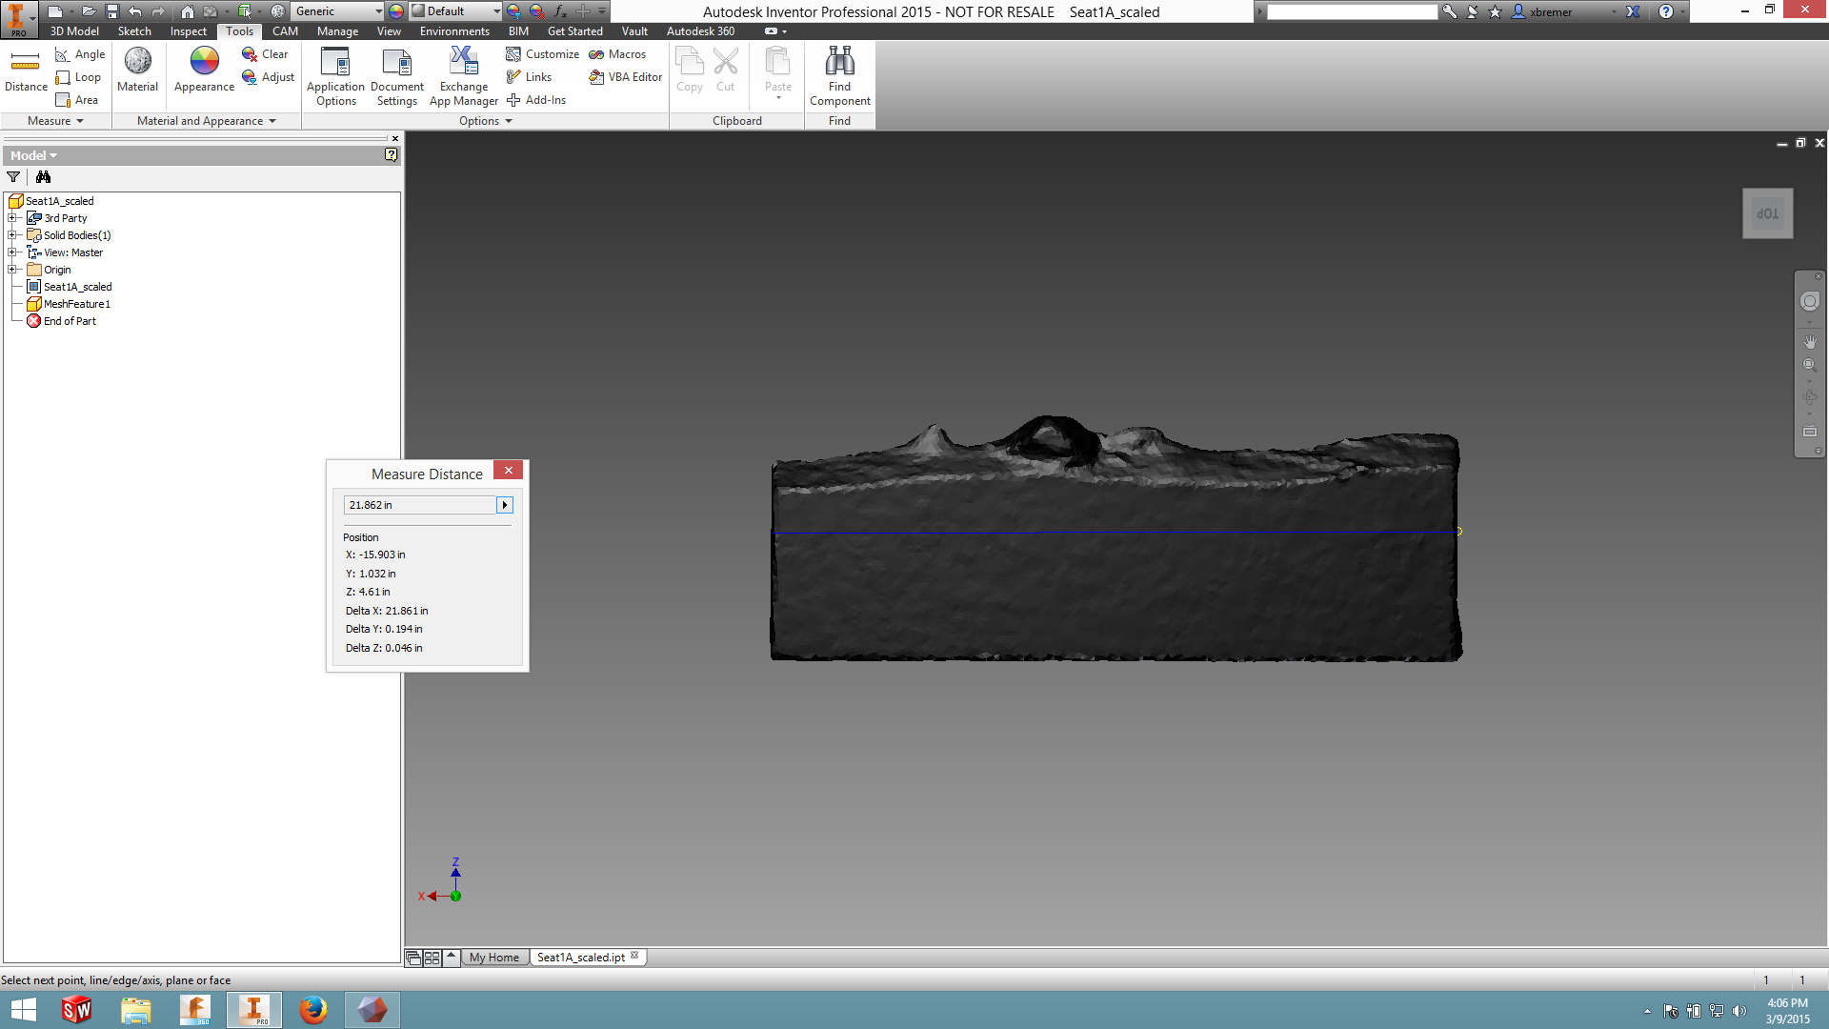Expand the Material and Appearance panel dropdown
Image resolution: width=1829 pixels, height=1029 pixels.
click(206, 121)
